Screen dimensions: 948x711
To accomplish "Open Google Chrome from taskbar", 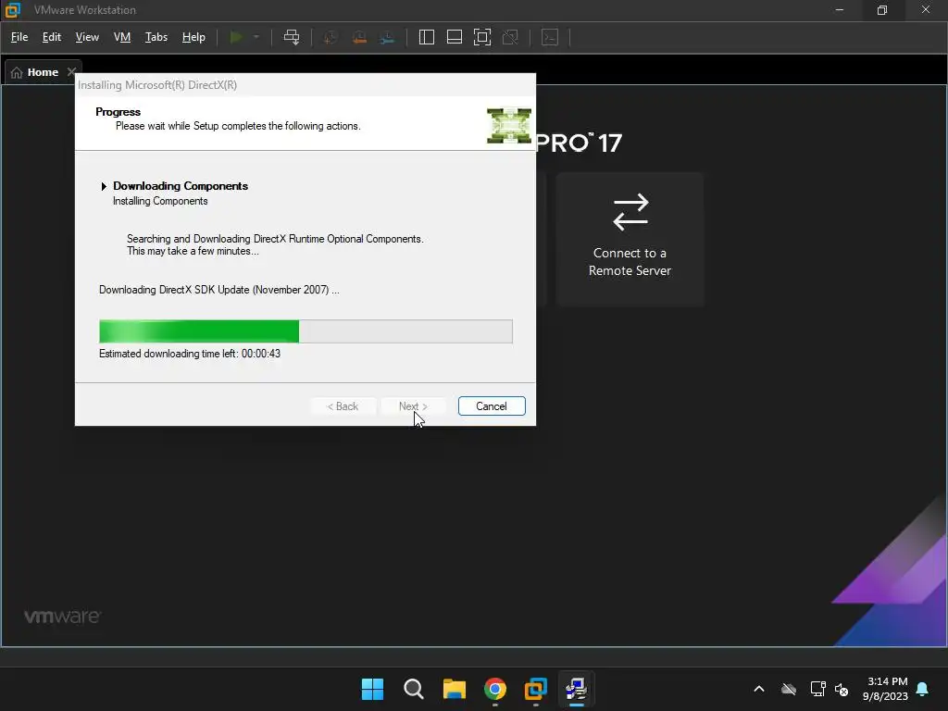I will click(495, 689).
